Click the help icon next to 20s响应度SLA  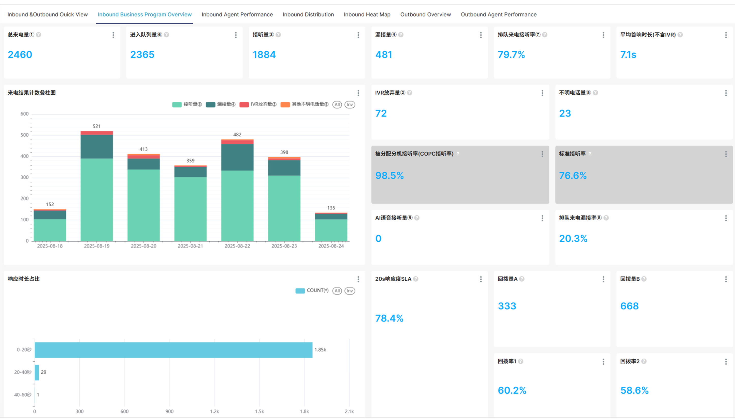tap(416, 279)
